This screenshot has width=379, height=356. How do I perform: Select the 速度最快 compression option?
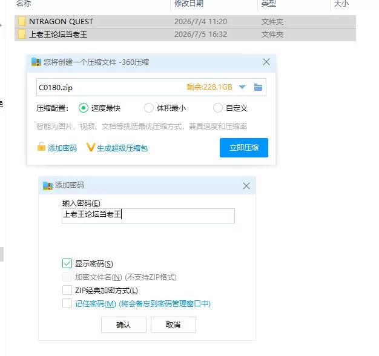tap(84, 108)
